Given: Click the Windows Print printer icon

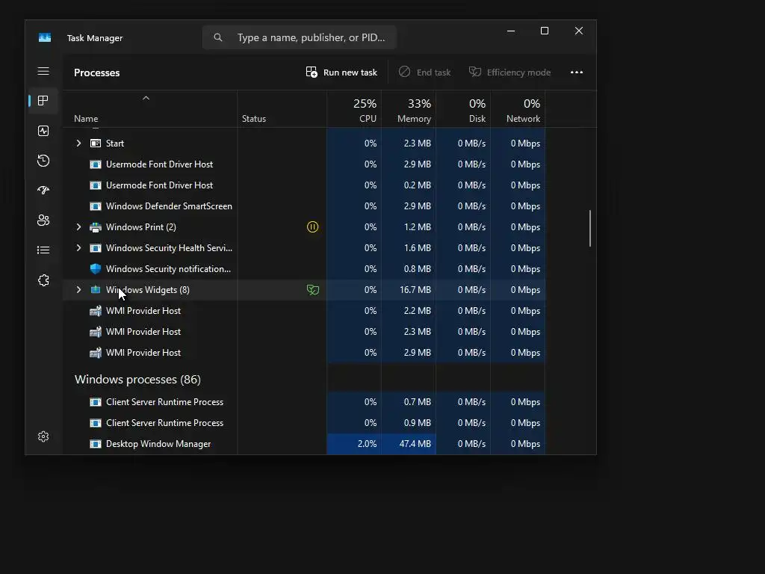Looking at the screenshot, I should point(96,227).
